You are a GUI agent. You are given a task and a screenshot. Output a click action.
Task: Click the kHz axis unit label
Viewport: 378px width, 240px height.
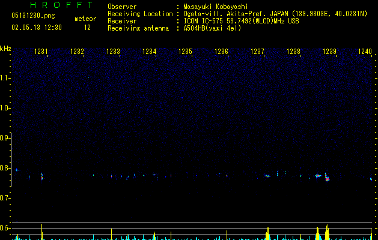click(x=5, y=49)
